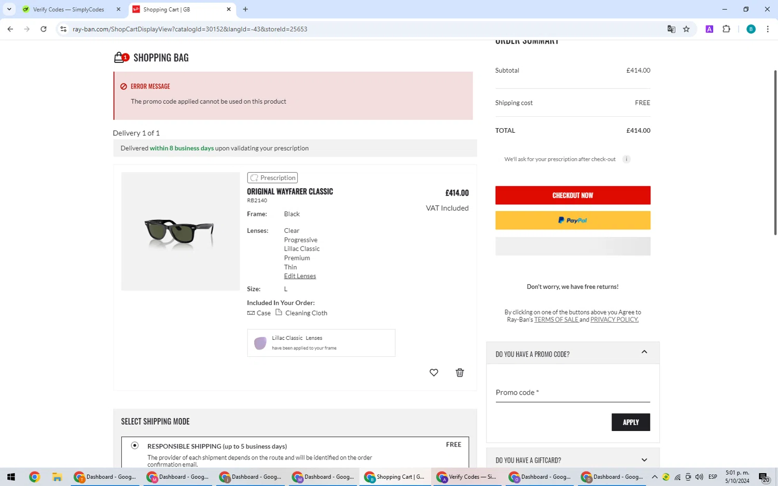Expand the giftcard section

tap(644, 460)
